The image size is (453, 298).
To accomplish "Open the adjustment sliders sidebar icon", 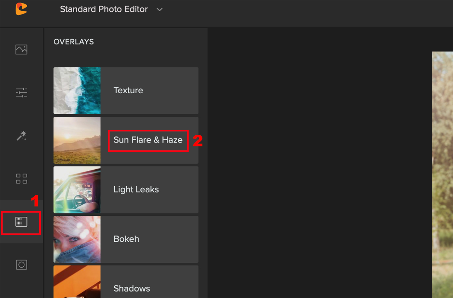I will (x=21, y=93).
